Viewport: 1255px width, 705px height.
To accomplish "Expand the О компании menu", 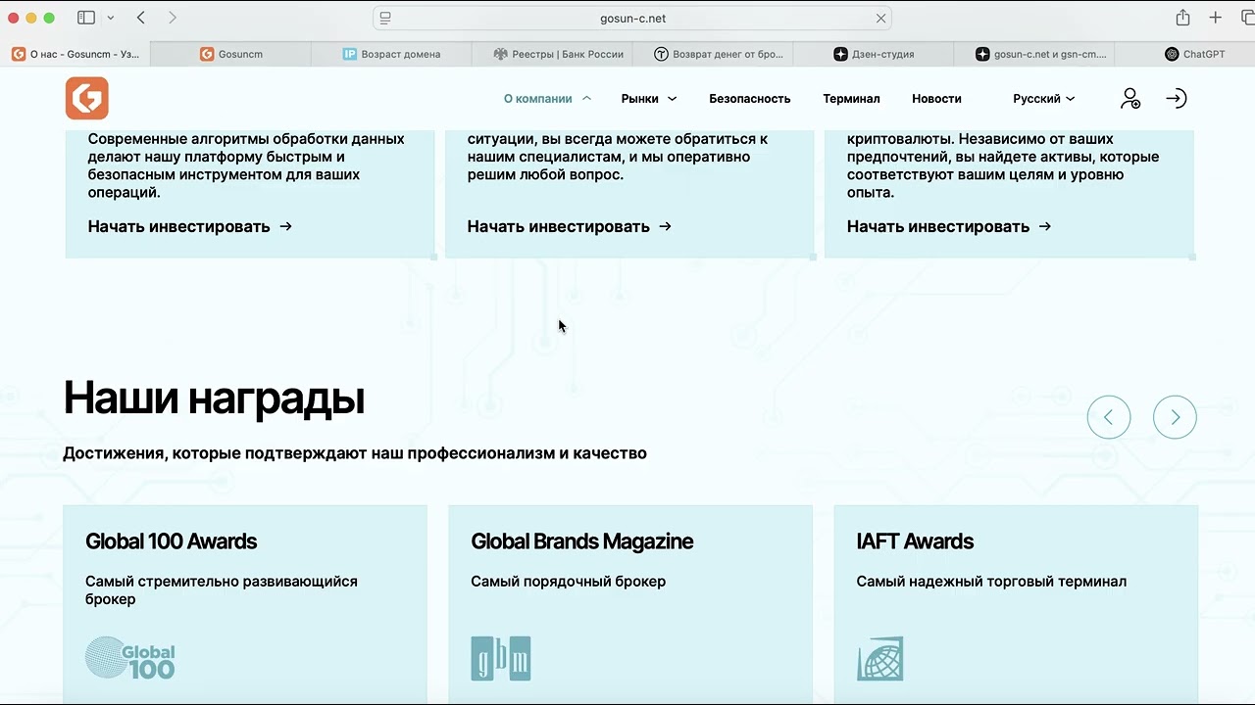I will (x=547, y=98).
